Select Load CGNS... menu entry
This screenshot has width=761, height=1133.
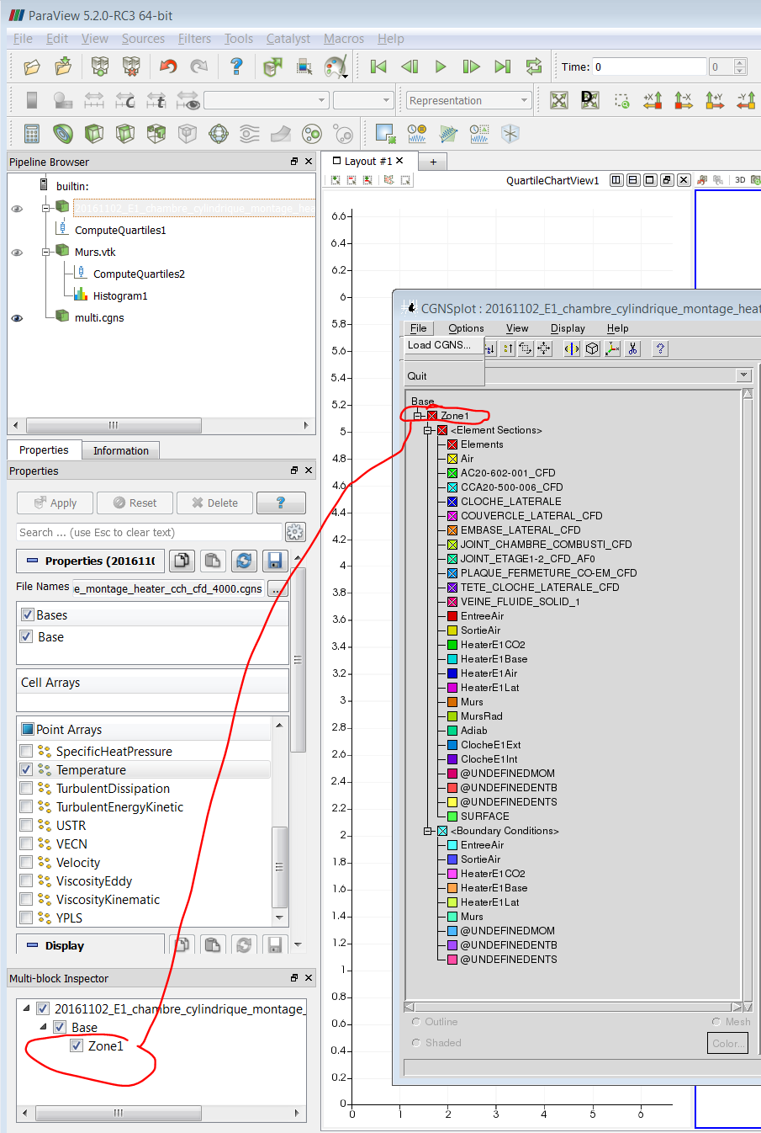[439, 345]
